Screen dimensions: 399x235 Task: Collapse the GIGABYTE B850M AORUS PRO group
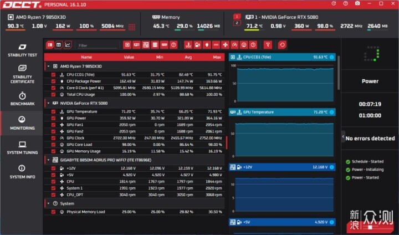[48, 160]
